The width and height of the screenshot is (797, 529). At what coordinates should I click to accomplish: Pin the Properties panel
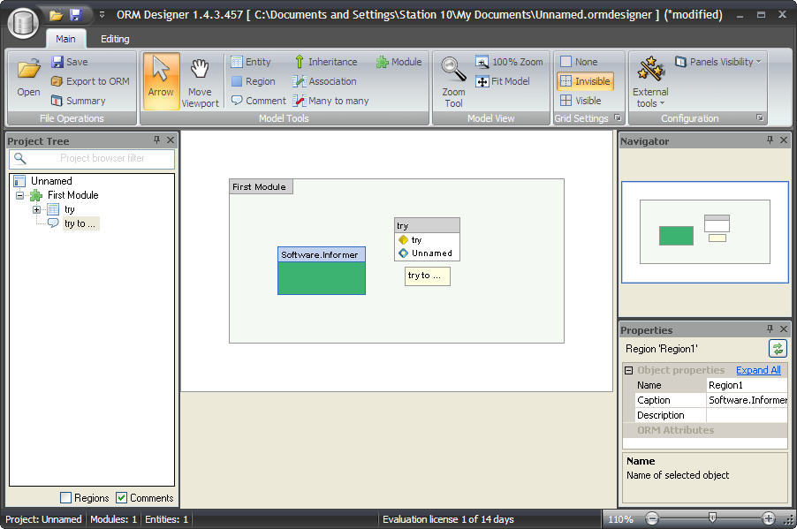(770, 329)
